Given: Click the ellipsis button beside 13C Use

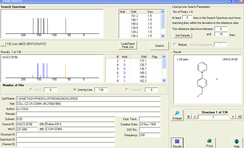Looking at the screenshot, I should [x=3, y=44].
